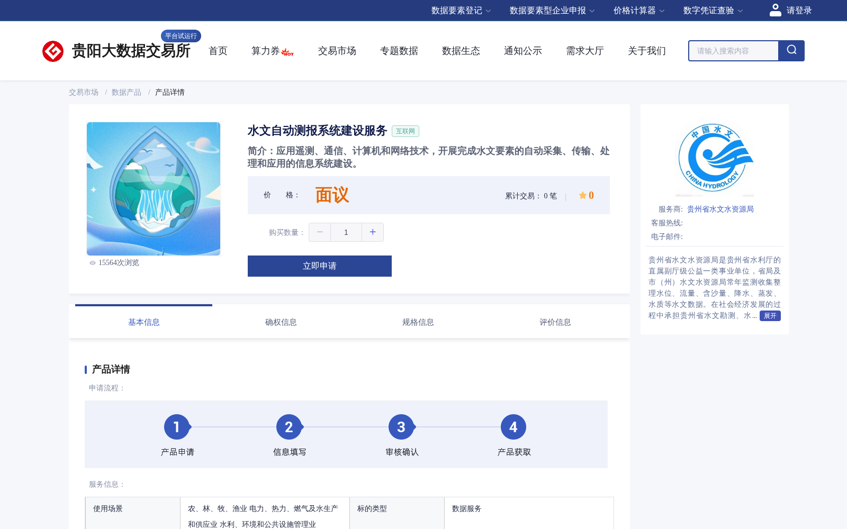Viewport: 847px width, 529px height.
Task: Focus the search input field
Action: click(734, 51)
